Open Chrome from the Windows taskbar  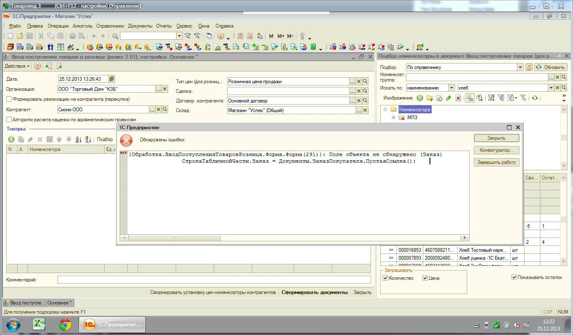coord(65,325)
